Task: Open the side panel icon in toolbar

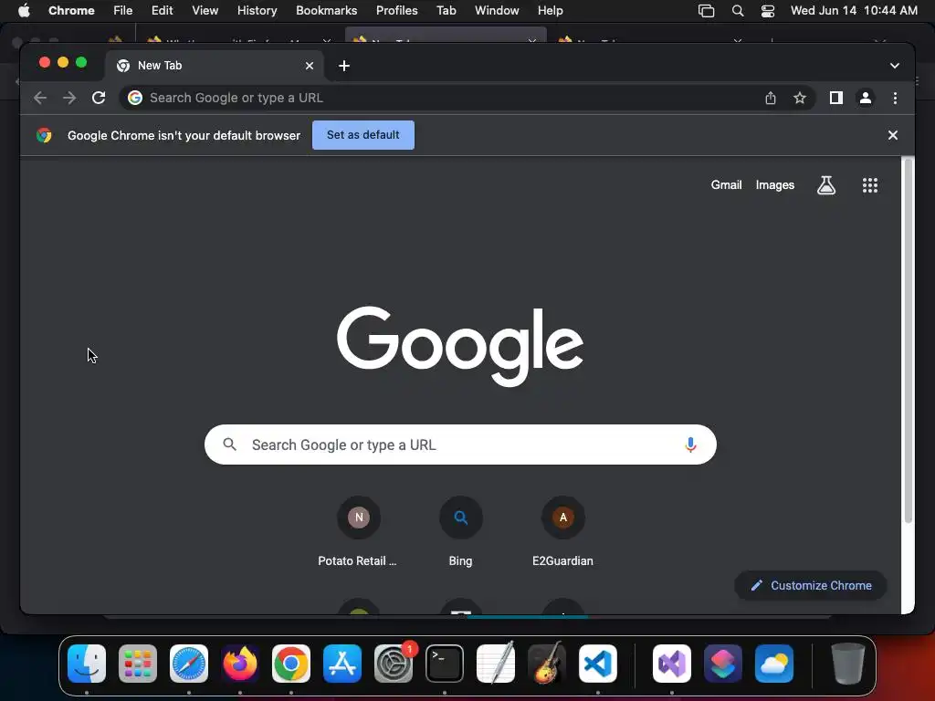Action: coord(836,98)
